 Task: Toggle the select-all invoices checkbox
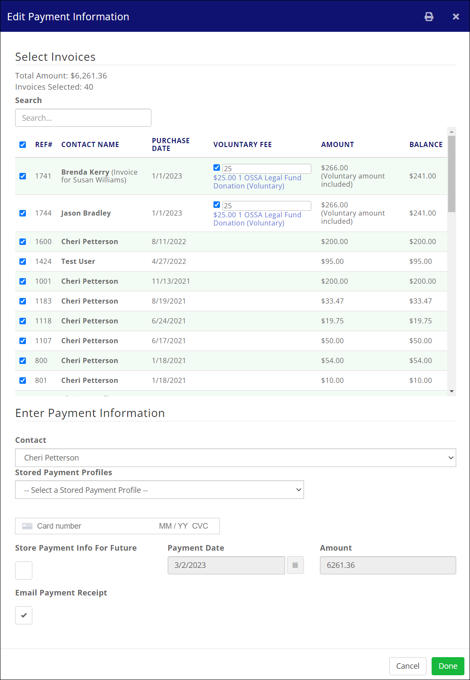[23, 144]
